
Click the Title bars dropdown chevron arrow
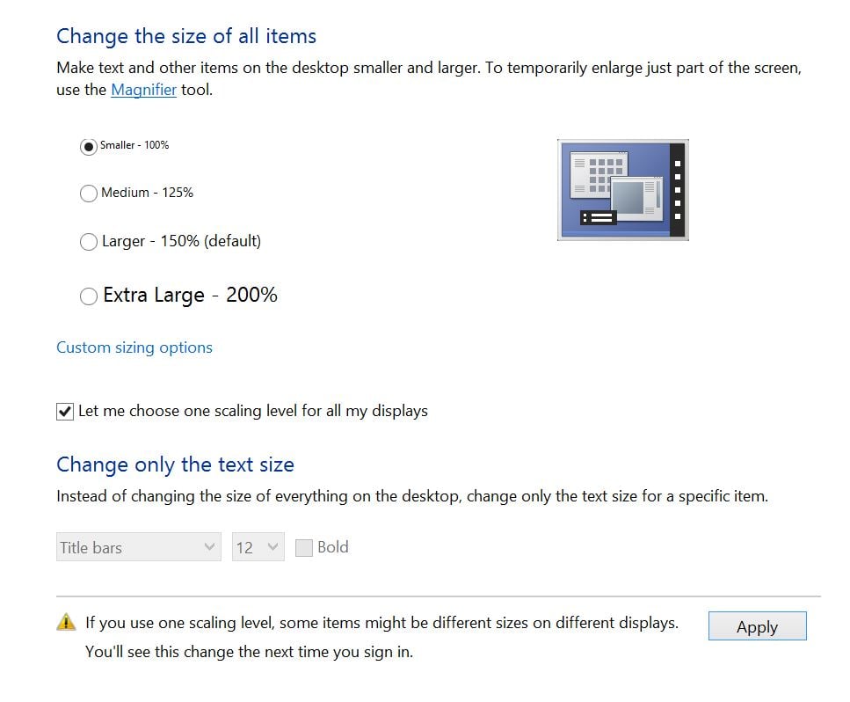[x=209, y=547]
